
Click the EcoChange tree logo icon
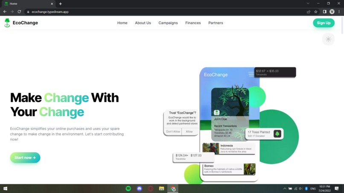click(7, 23)
